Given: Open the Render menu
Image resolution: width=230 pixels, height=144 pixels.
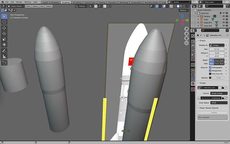Looking at the screenshot, I should coord(19,2).
